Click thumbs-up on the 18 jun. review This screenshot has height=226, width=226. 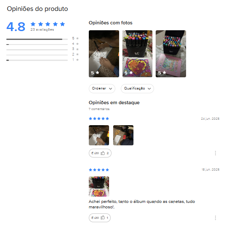point(99,218)
